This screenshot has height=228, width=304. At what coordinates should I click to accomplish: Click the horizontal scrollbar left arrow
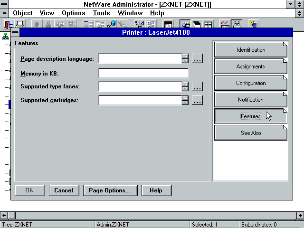(x=4, y=215)
